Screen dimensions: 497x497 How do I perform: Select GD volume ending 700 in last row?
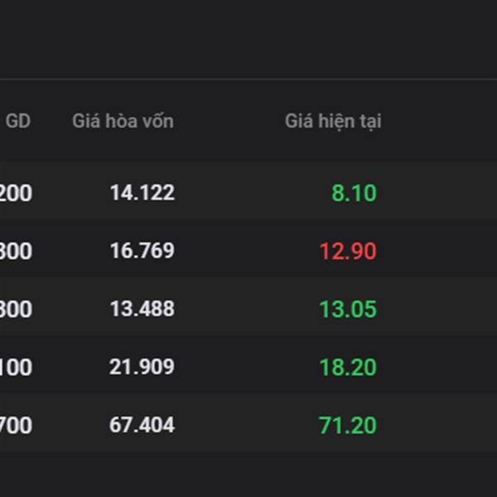16,426
